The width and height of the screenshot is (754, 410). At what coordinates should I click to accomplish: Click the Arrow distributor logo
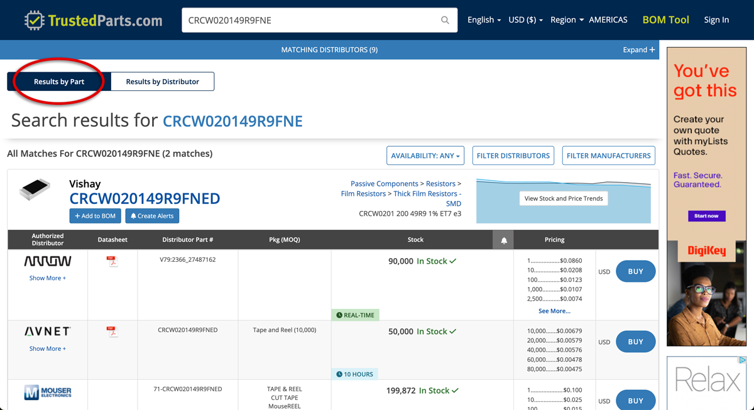[x=48, y=261]
